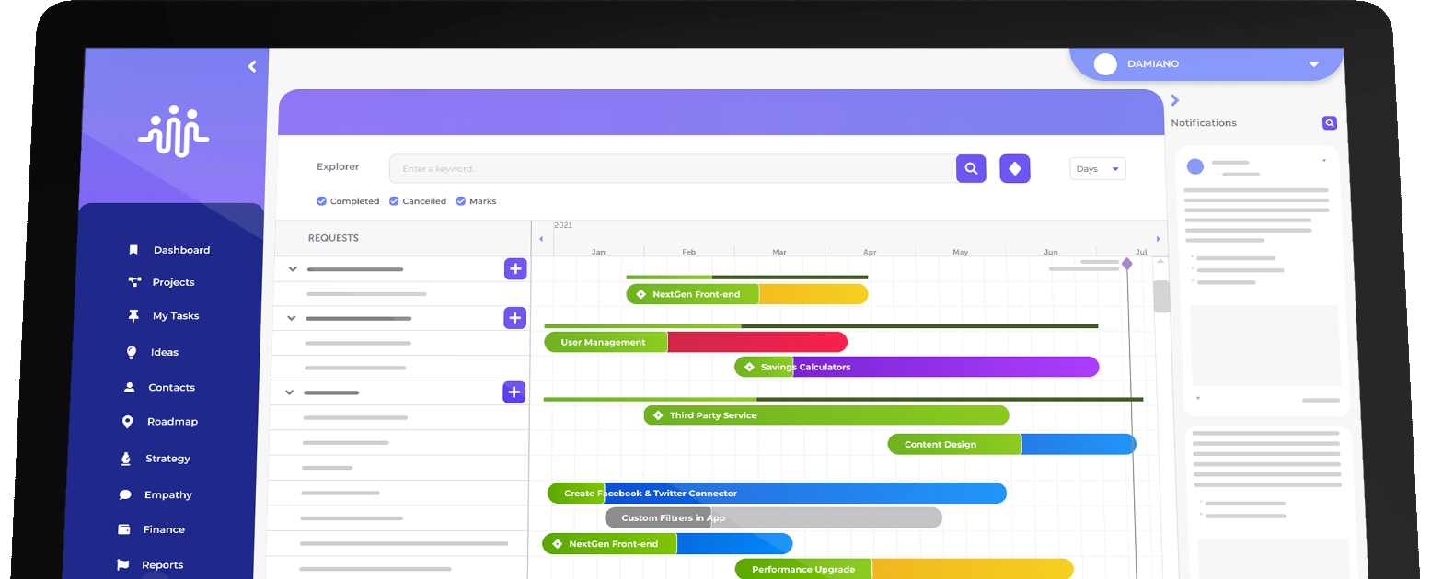The image size is (1431, 579).
Task: Click the Strategy chess piece icon
Action: coord(126,459)
